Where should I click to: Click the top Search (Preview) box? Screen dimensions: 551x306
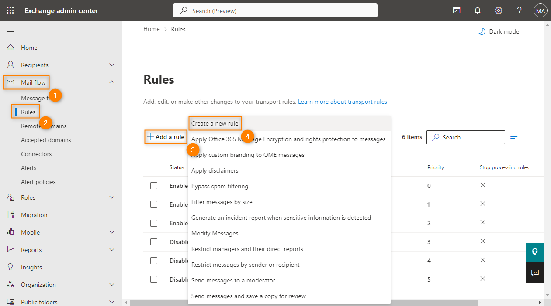(275, 10)
